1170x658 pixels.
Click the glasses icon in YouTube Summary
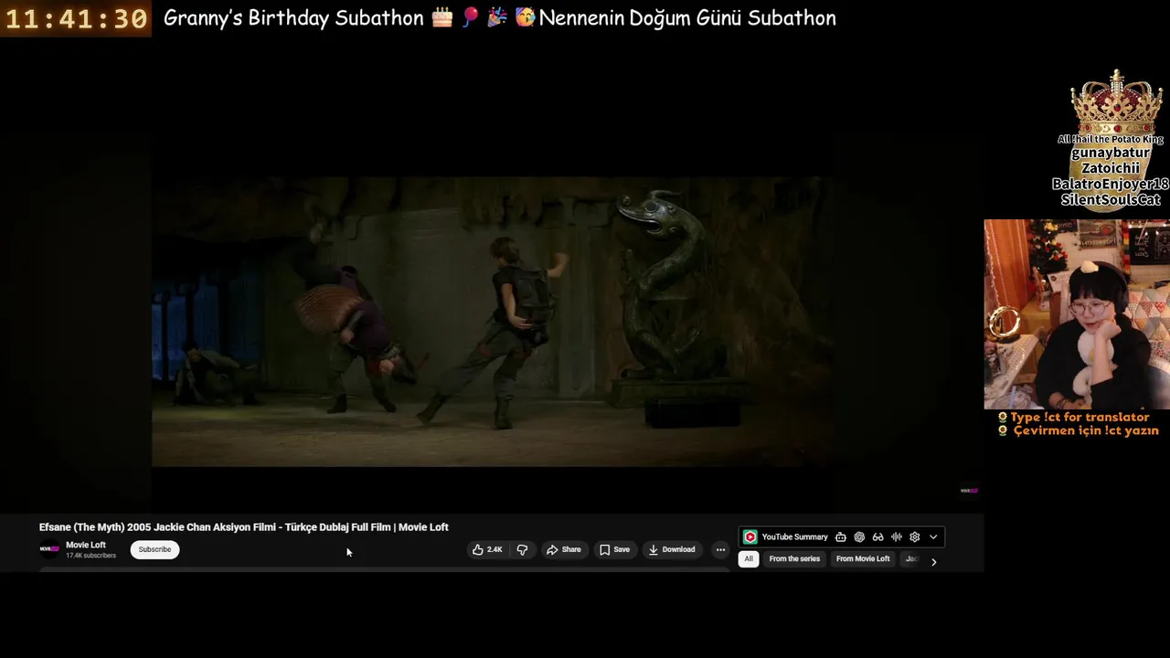tap(877, 537)
